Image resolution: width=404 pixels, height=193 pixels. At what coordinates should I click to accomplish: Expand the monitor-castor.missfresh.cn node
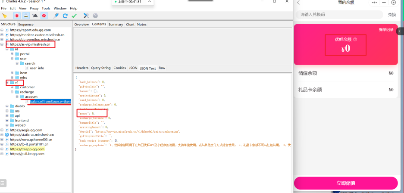[x=2, y=35]
